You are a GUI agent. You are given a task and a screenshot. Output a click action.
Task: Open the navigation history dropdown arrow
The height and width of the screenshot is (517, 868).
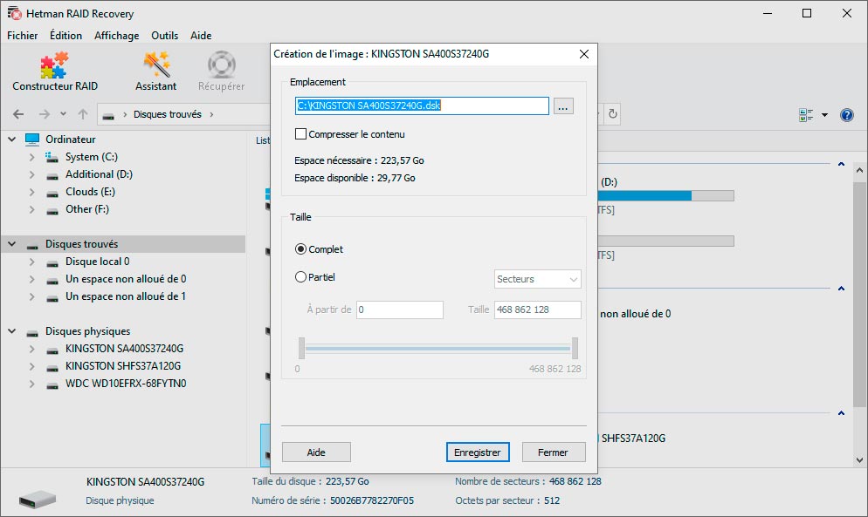point(63,114)
